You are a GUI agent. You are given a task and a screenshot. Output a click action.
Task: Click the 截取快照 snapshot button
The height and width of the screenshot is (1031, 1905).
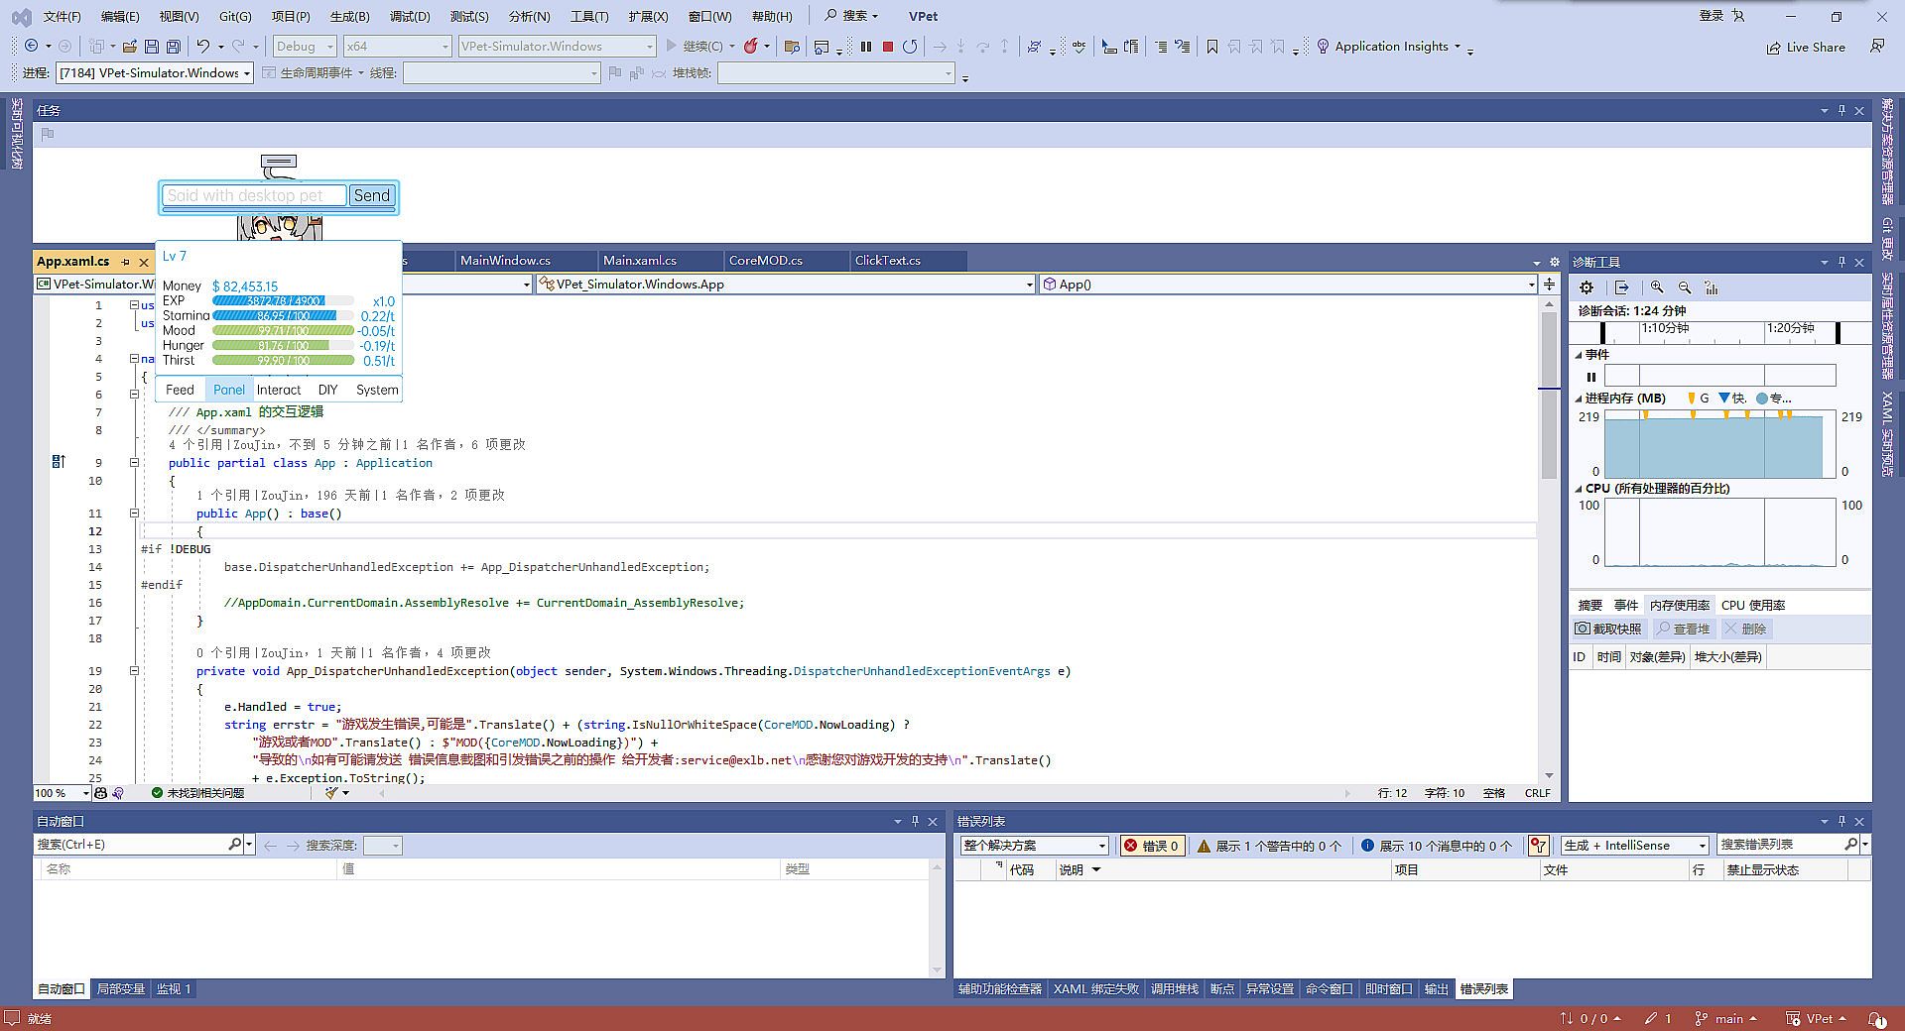pyautogui.click(x=1608, y=629)
